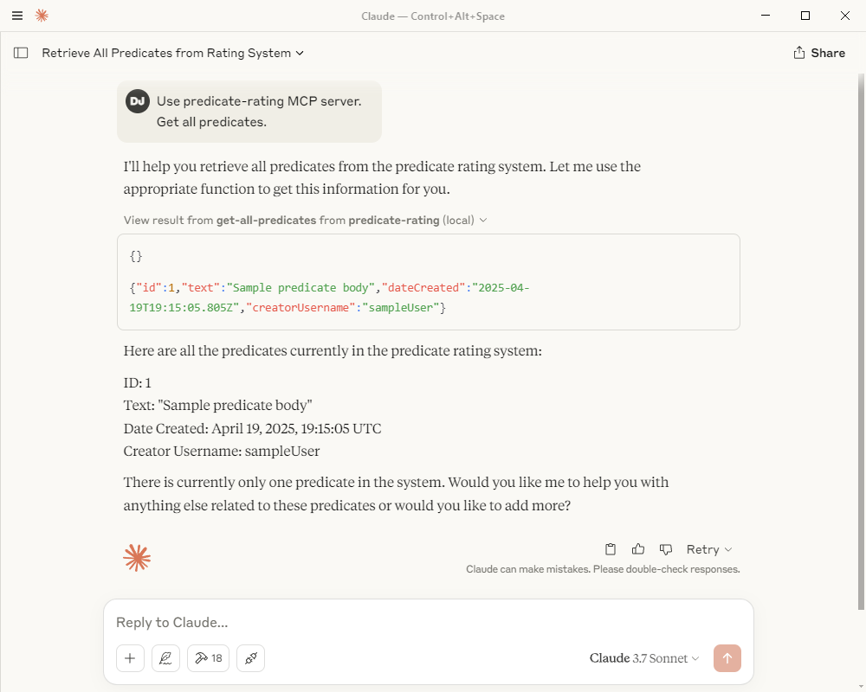The width and height of the screenshot is (866, 692).
Task: Click the user message bubble text
Action: pos(259,112)
